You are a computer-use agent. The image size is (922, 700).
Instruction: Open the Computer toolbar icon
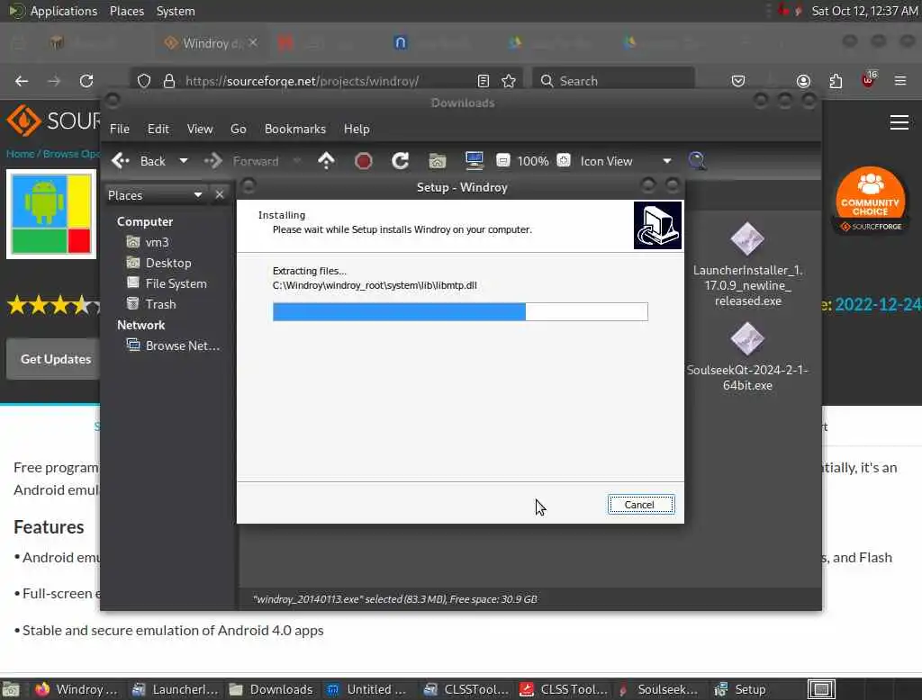(474, 160)
